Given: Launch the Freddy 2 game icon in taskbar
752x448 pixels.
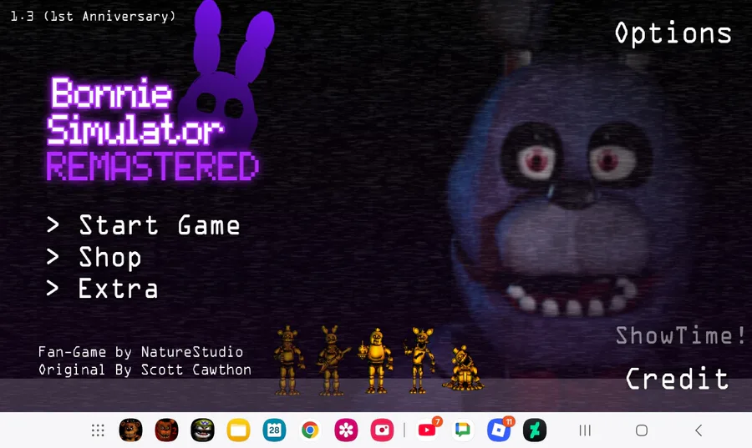Looking at the screenshot, I should [166, 430].
